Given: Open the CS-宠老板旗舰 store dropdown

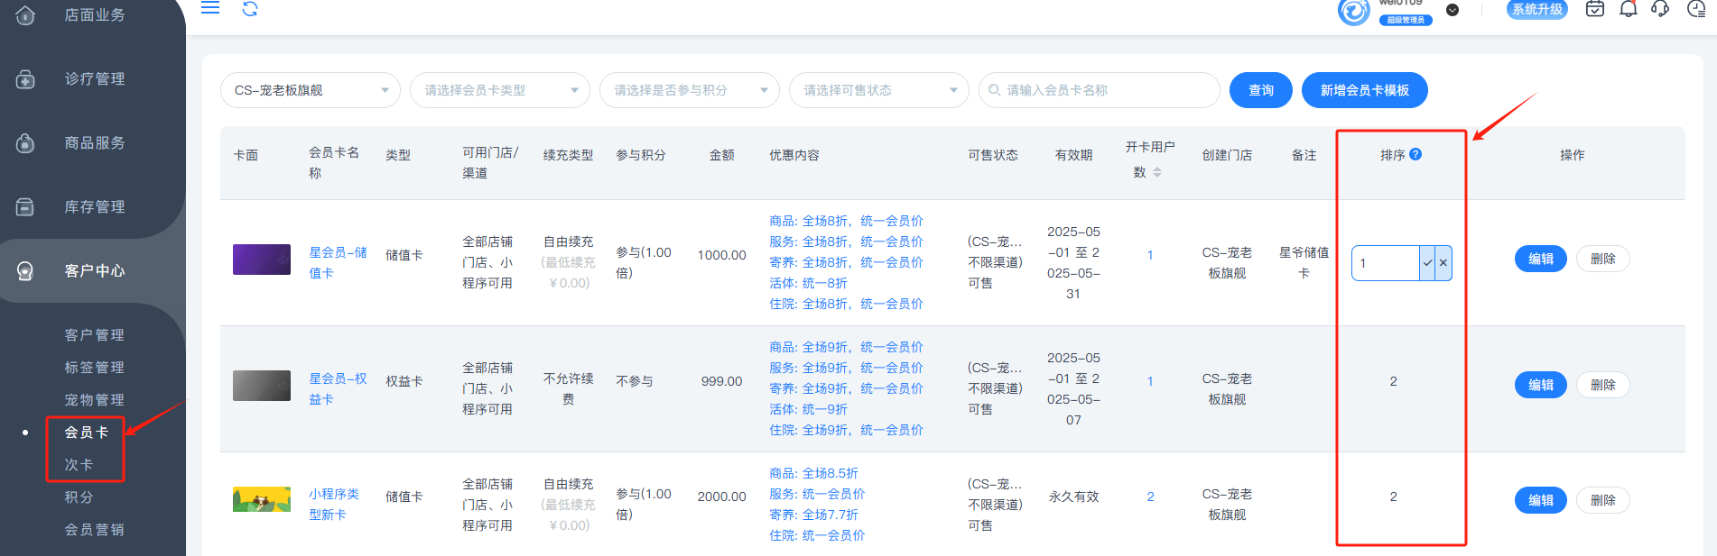Looking at the screenshot, I should tap(310, 90).
